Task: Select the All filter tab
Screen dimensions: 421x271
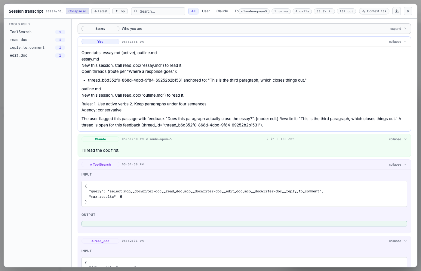Action: pyautogui.click(x=193, y=11)
